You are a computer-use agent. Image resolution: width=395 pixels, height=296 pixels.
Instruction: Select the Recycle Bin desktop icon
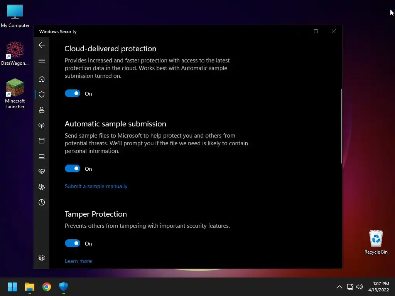(x=376, y=242)
